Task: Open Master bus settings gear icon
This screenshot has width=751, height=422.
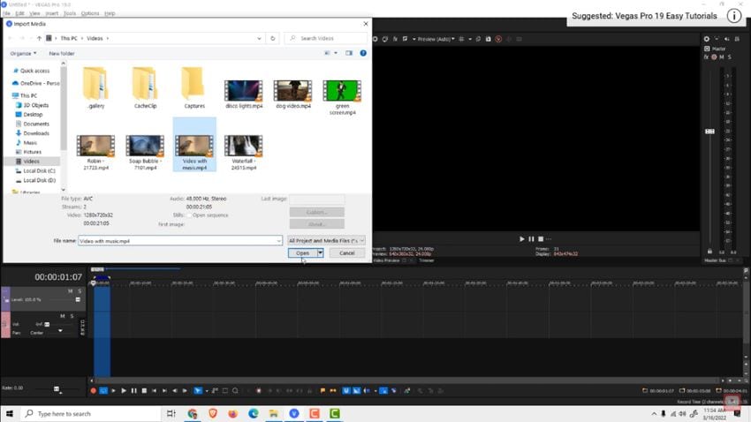Action: (707, 39)
